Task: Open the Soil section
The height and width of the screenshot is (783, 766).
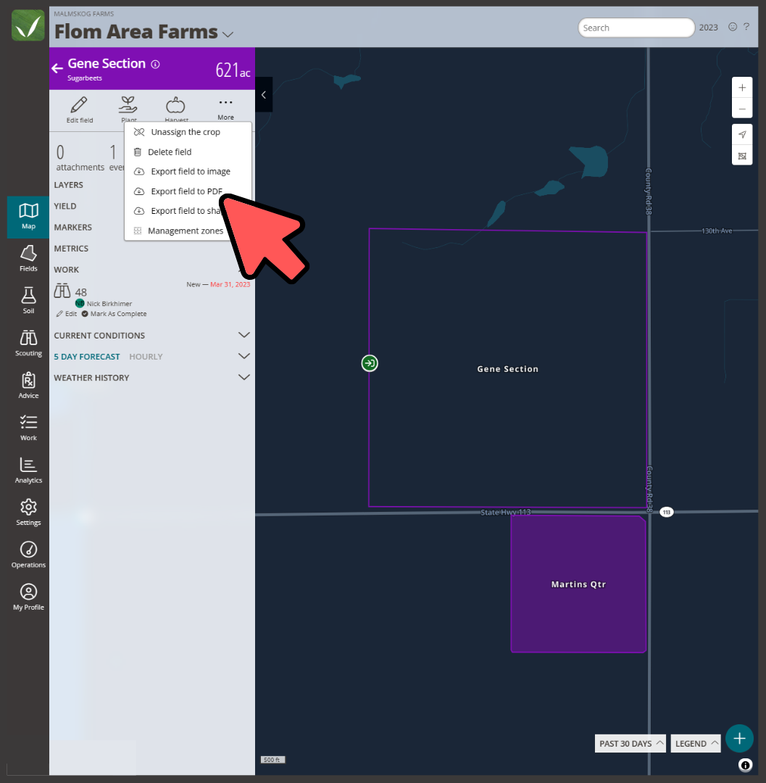Action: pos(28,301)
